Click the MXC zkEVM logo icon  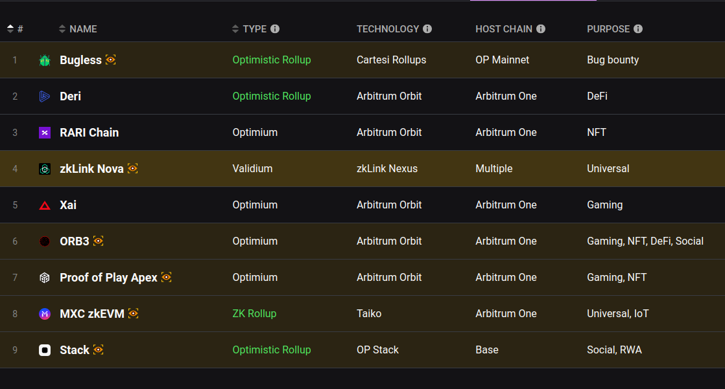click(x=45, y=314)
